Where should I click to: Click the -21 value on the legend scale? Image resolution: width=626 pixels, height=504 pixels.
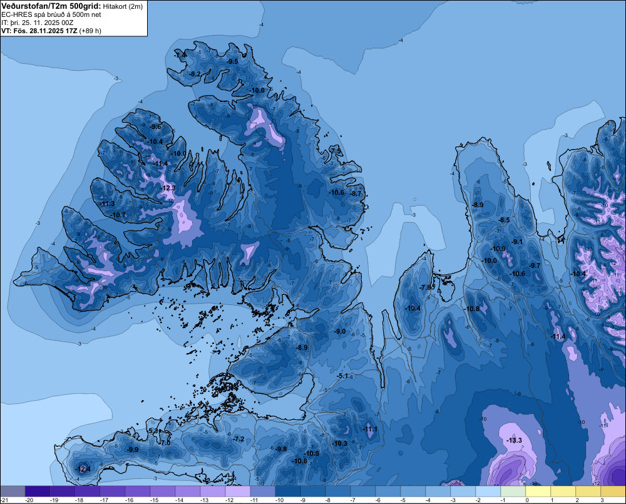point(4,500)
